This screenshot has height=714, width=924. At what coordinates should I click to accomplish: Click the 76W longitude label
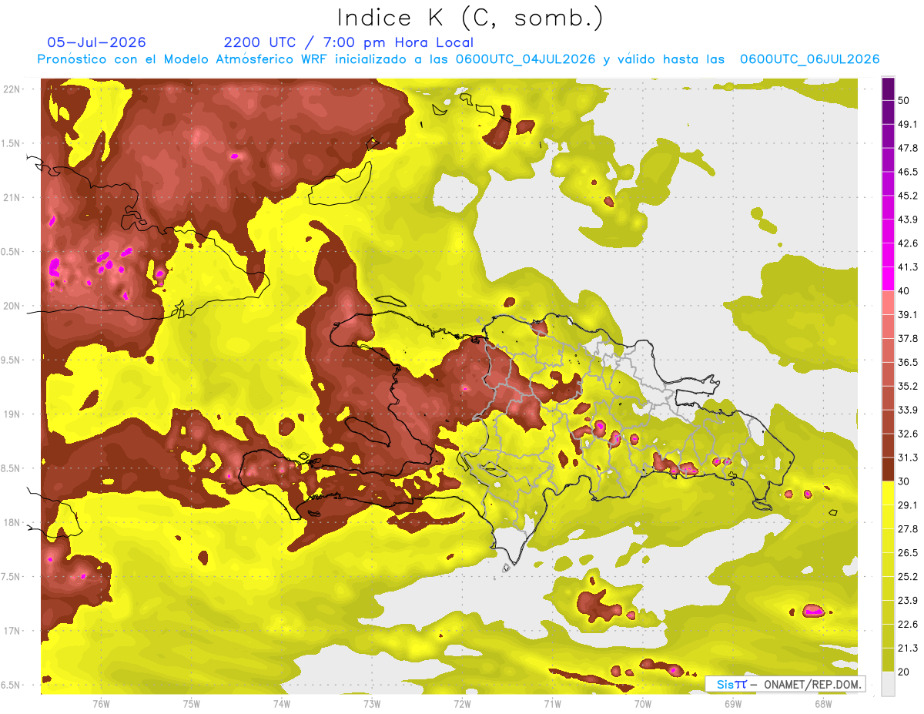point(101,703)
